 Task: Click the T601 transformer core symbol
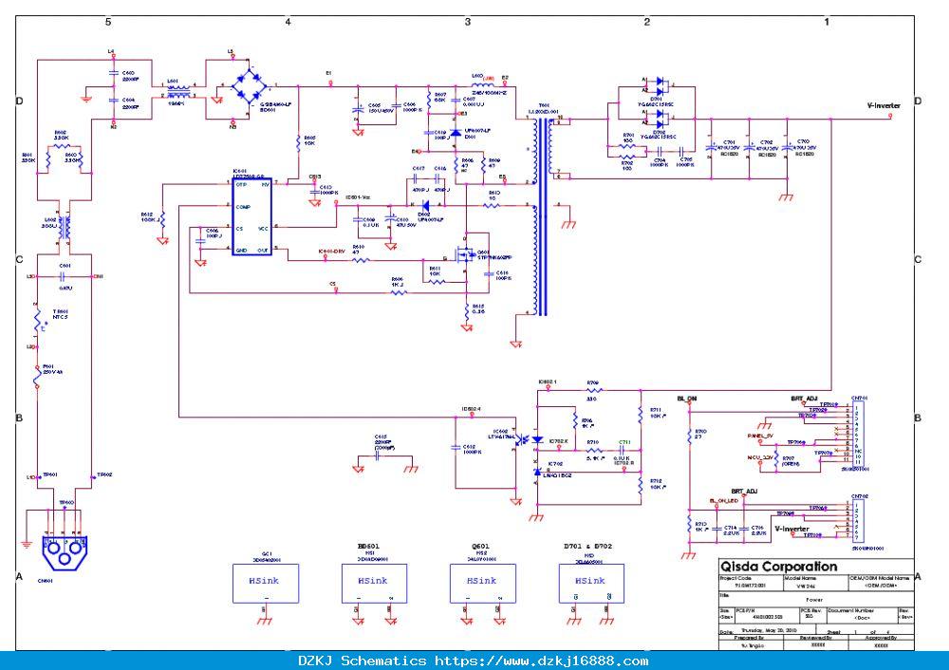[x=542, y=216]
